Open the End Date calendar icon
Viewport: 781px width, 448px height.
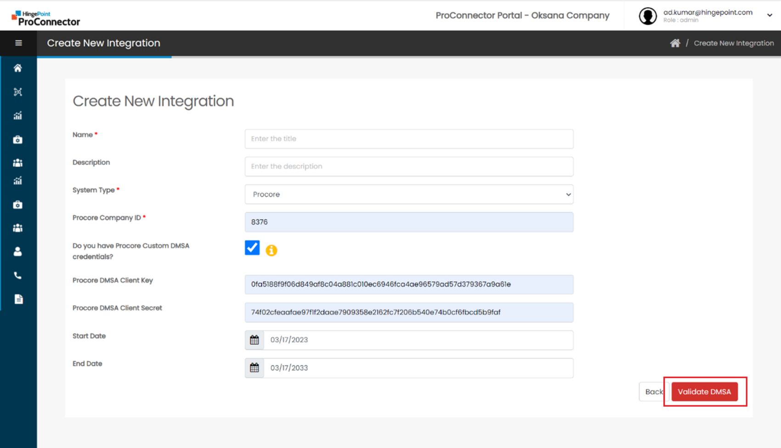point(255,368)
